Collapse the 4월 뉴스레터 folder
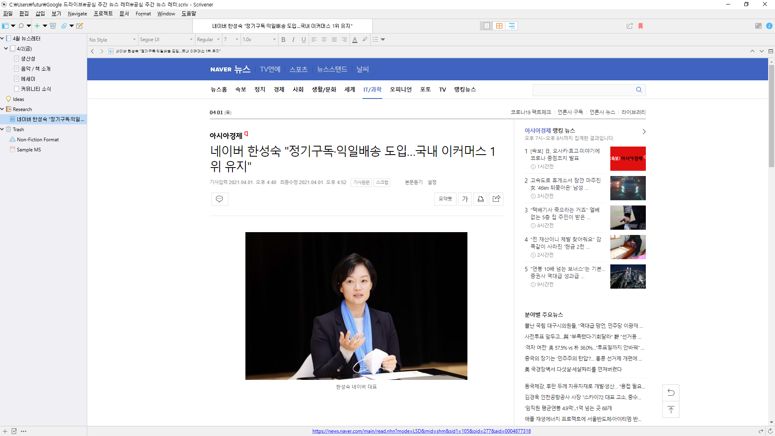Viewport: 775px width, 436px height. tap(2, 38)
